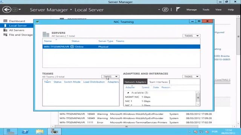Click the forward navigation arrow
The width and height of the screenshot is (241, 135).
click(x=15, y=9)
